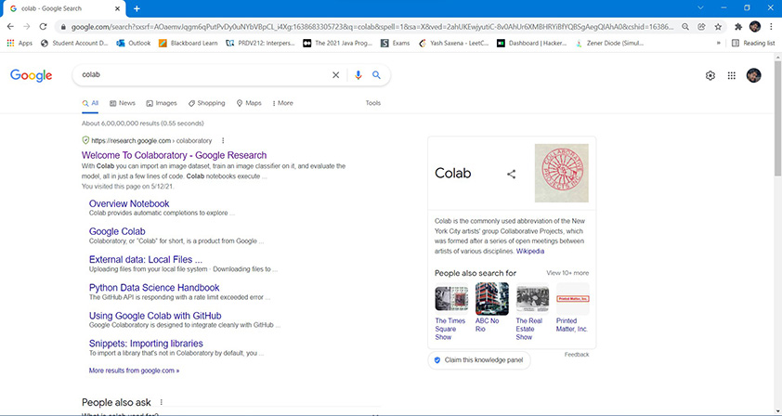Image resolution: width=782 pixels, height=416 pixels.
Task: Open the Reading list
Action: point(753,43)
